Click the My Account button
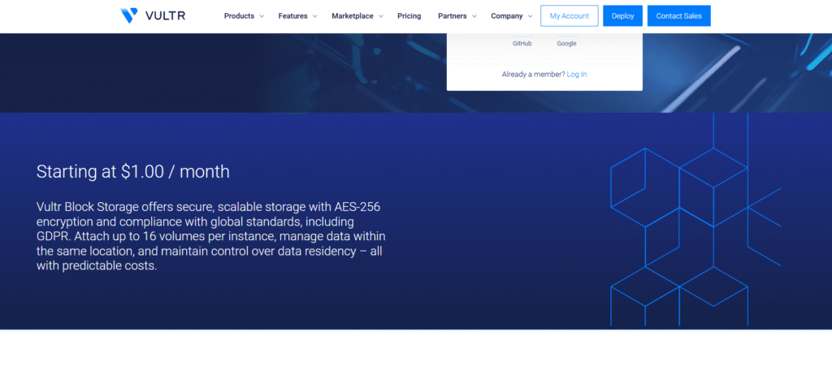Image resolution: width=832 pixels, height=378 pixels. 569,16
